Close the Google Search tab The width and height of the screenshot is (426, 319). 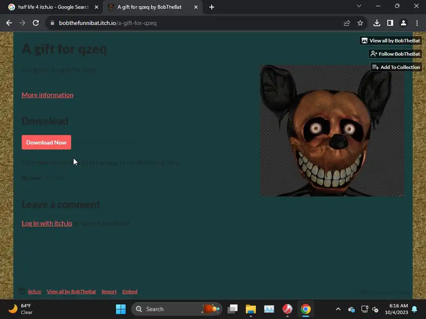click(x=97, y=7)
